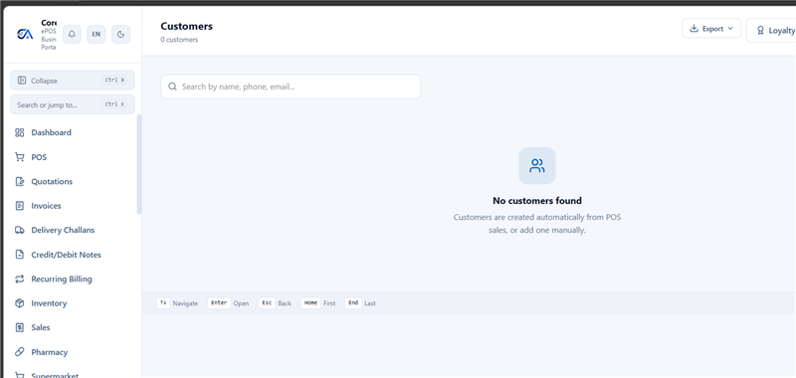796x378 pixels.
Task: Open the Loyalty button
Action: pyautogui.click(x=771, y=31)
